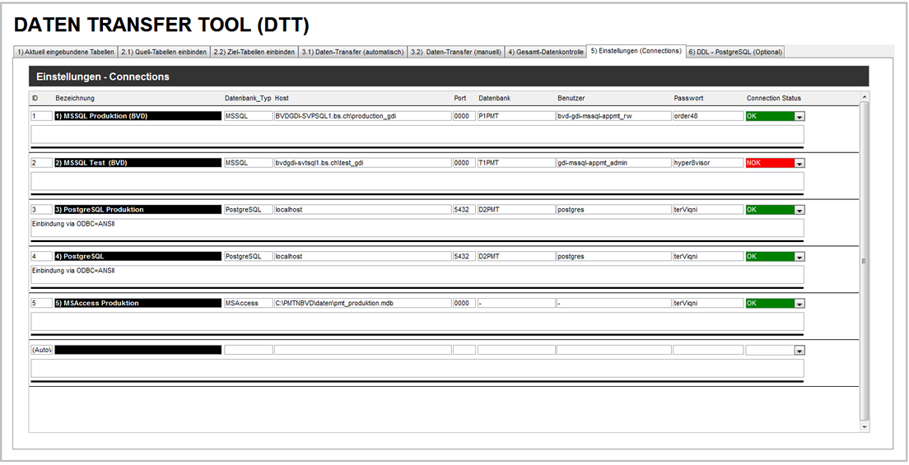The width and height of the screenshot is (909, 465).
Task: Open the '1) Aktuell eingebundene Tabellen' tab
Action: 66,52
